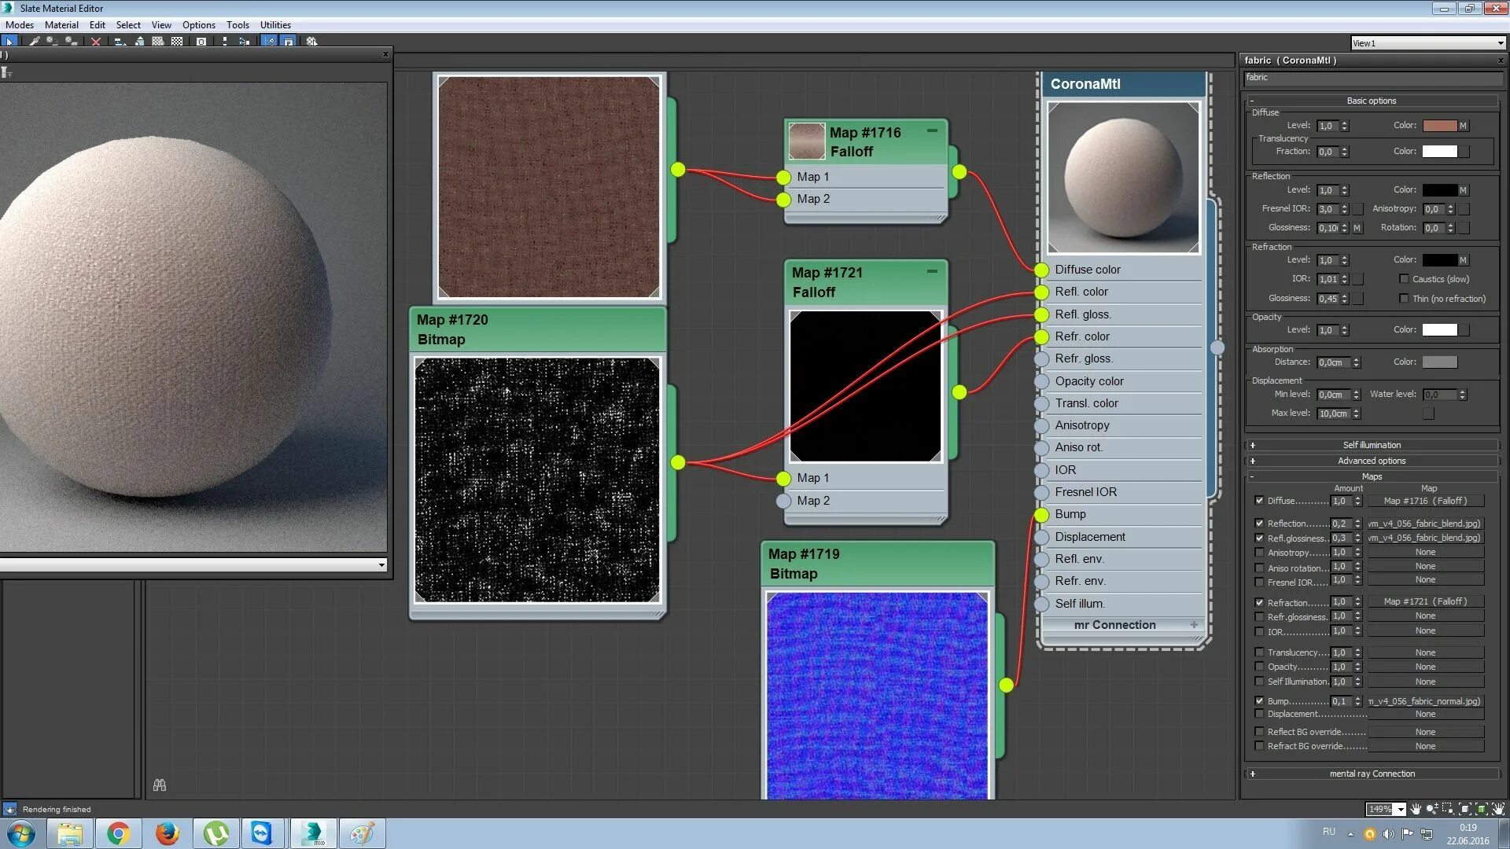
Task: Open Chrome from the Windows taskbar
Action: [x=118, y=833]
